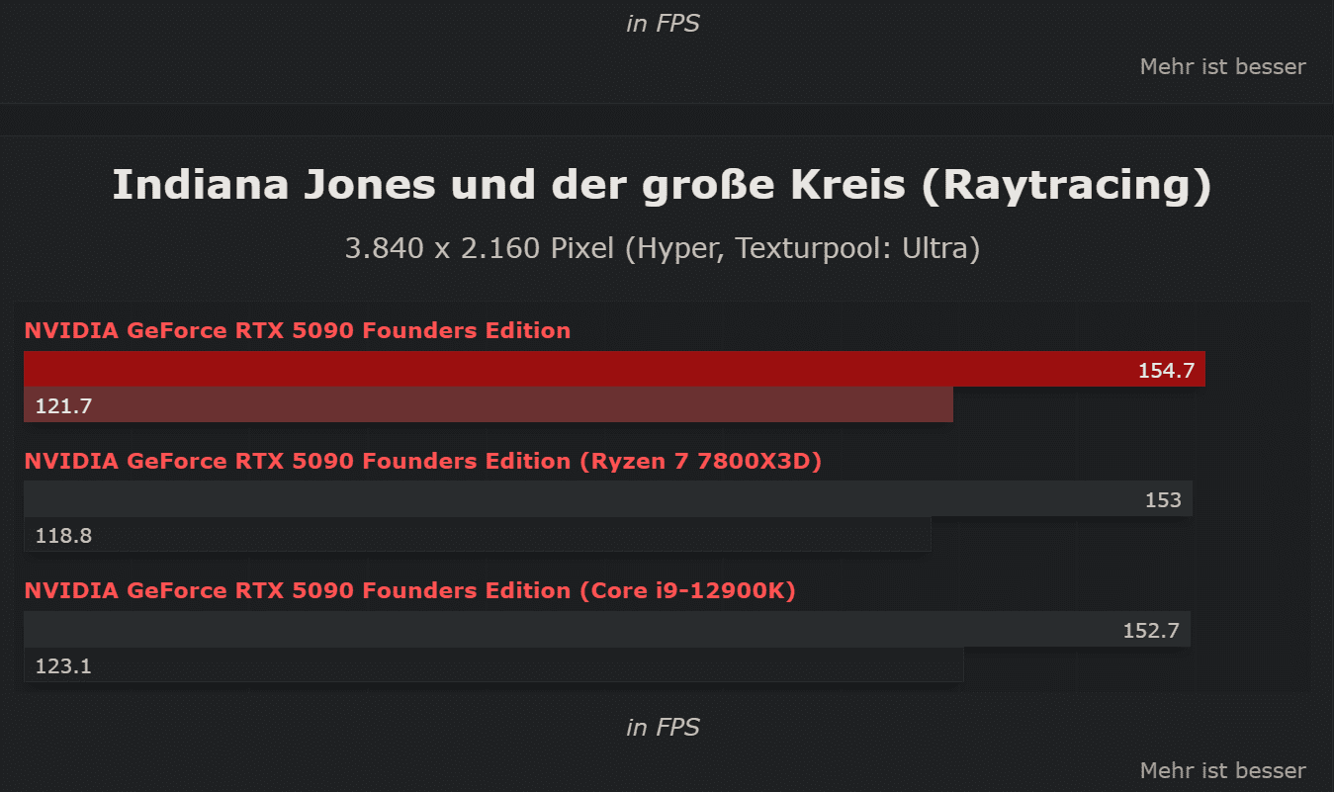Click 'in FPS' caption above the Indiana Jones heading

(663, 24)
